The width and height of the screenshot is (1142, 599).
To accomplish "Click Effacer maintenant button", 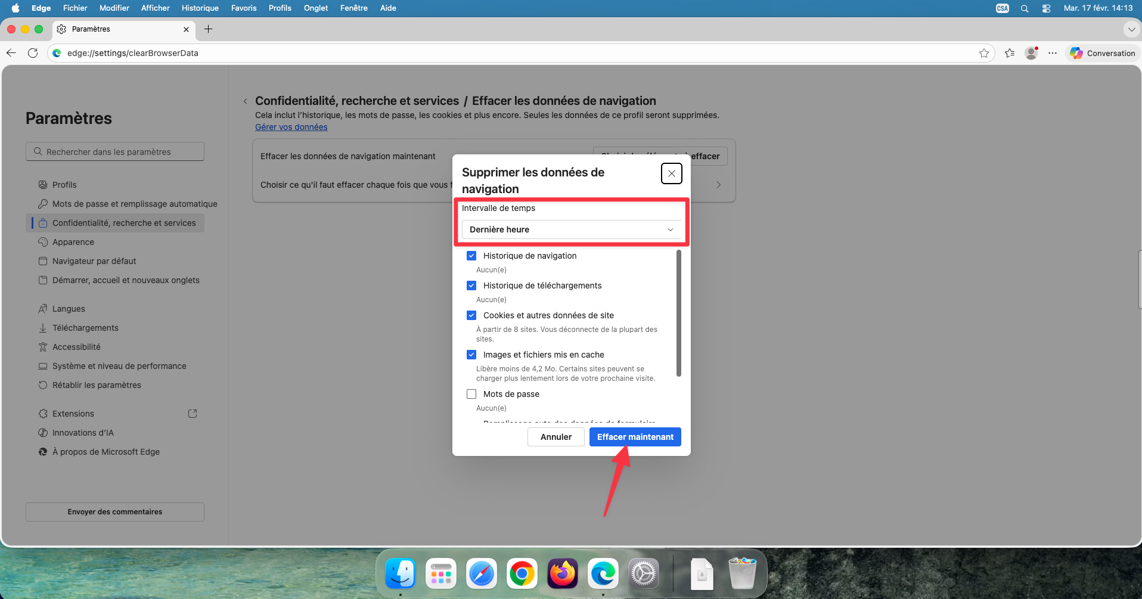I will 635,437.
